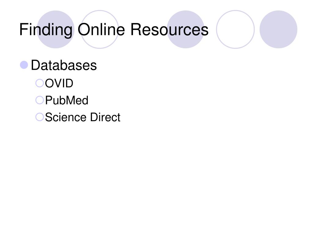Select the hollow bullet next to OVID
313x235 pixels.
39,83
